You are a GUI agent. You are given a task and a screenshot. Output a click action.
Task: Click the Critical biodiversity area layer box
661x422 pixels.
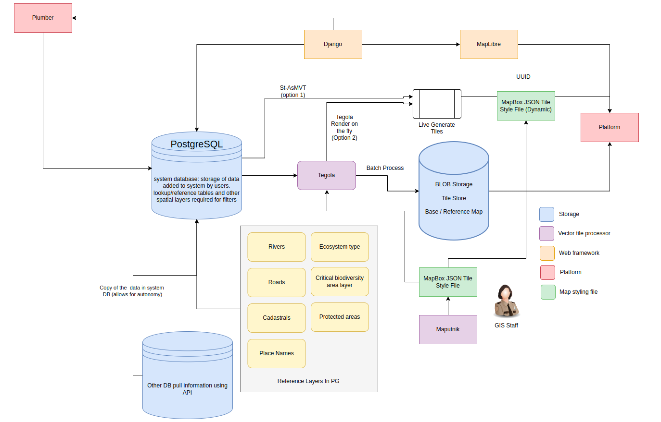coord(340,281)
